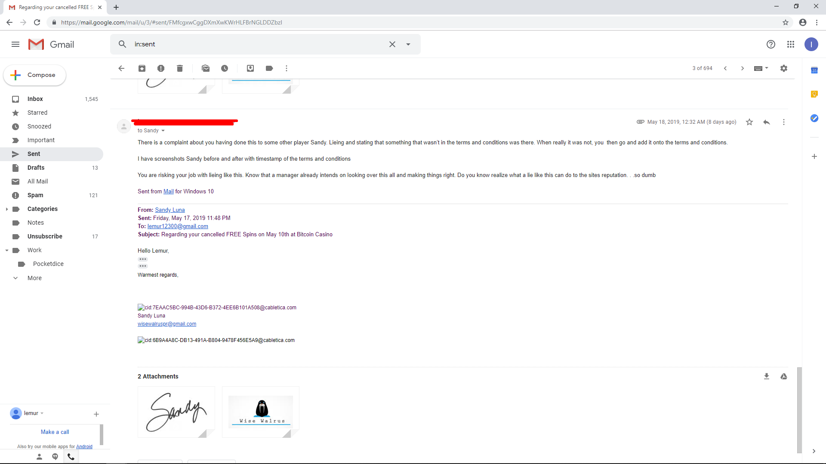Viewport: 826px width, 464px height.
Task: Open input tools keyboard dropdown
Action: (x=761, y=68)
